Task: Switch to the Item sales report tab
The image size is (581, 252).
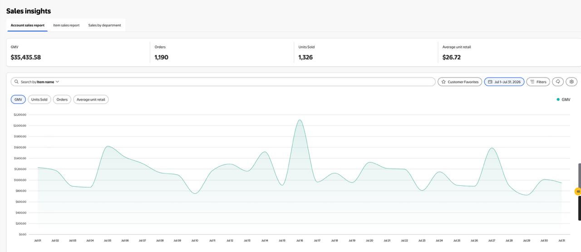Action: [66, 25]
